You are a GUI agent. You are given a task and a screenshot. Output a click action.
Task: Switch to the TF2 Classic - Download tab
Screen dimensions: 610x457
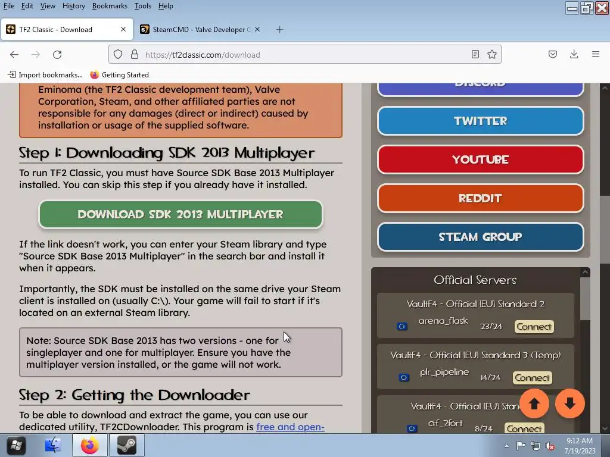67,30
